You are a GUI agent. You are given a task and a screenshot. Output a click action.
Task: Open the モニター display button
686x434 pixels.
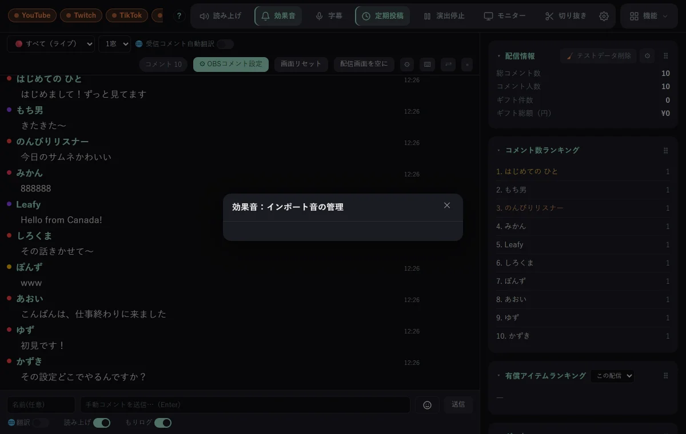coord(505,16)
